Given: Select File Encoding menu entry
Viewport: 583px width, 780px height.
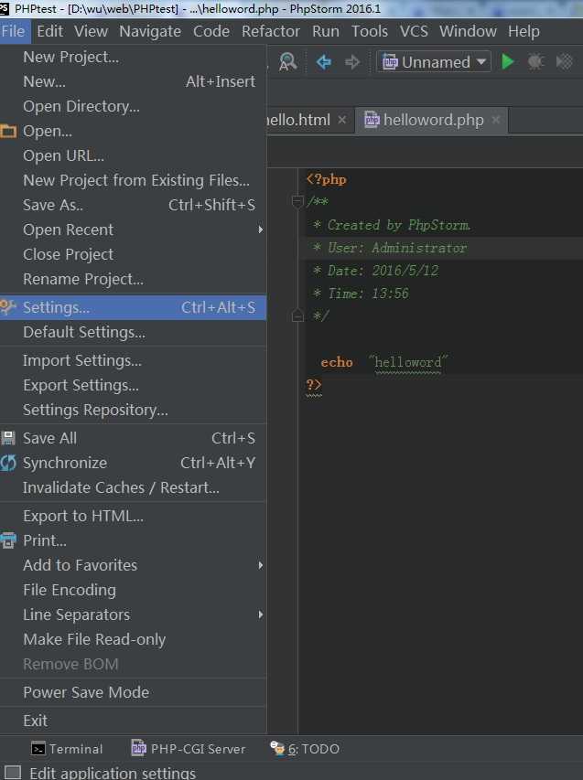Looking at the screenshot, I should (x=133, y=590).
